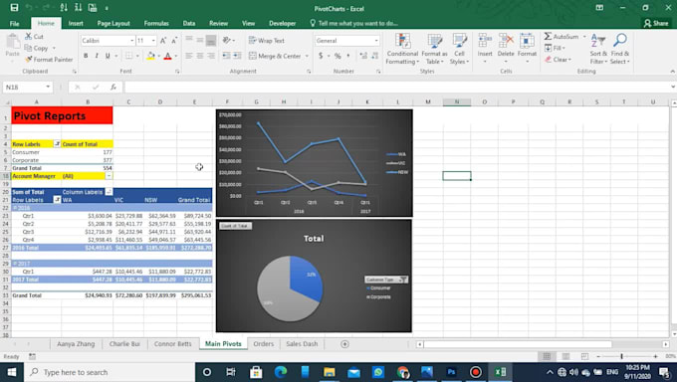Open the Column Labels filter dropdown
The height and width of the screenshot is (382, 677).
(109, 192)
